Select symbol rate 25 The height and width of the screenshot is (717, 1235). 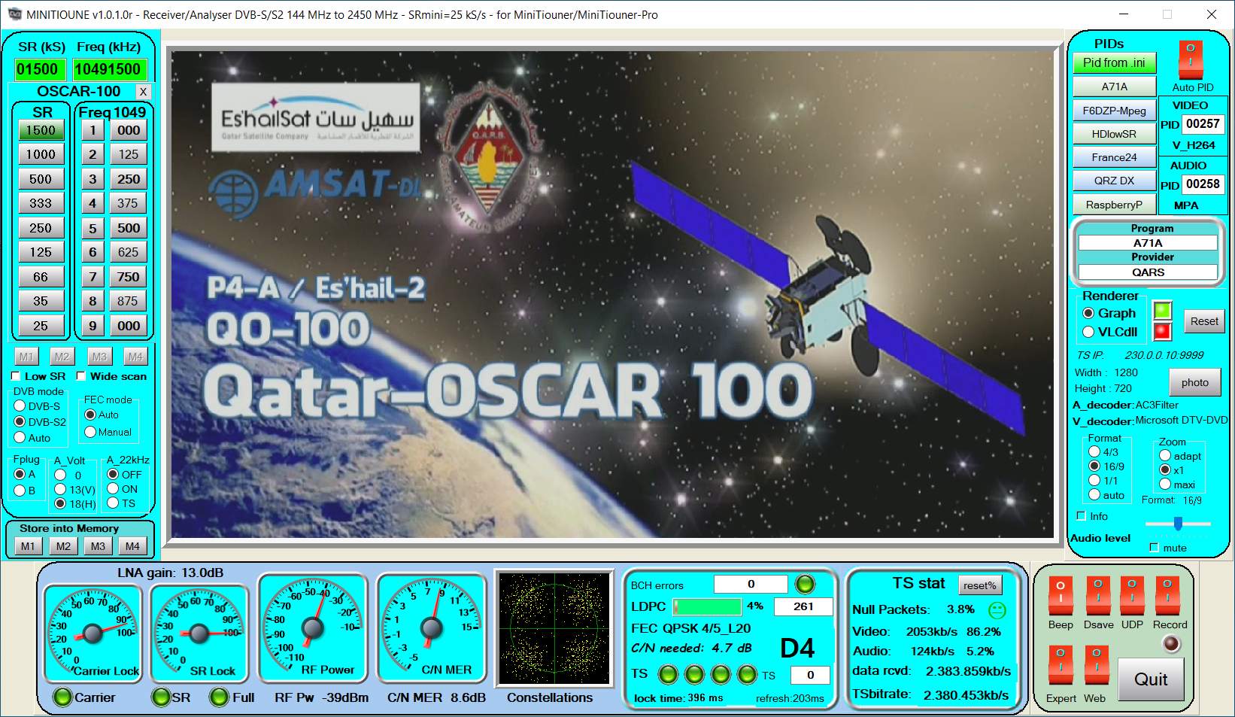pos(41,326)
